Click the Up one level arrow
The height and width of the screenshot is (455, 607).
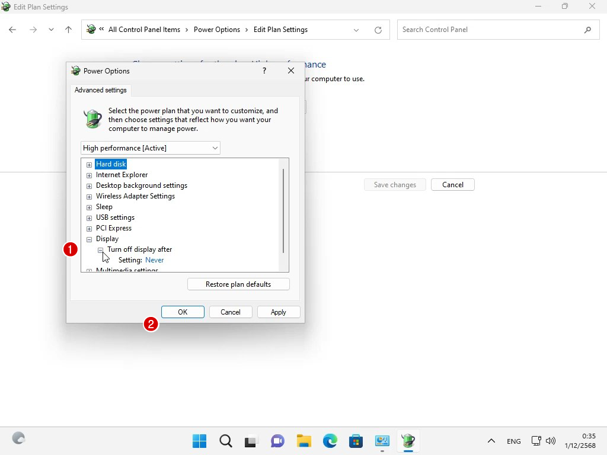[x=68, y=30]
